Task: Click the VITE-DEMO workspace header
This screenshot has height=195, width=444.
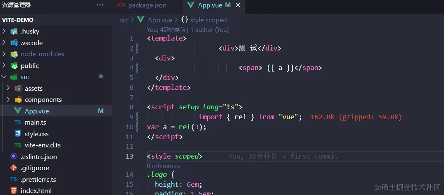Action: (x=18, y=20)
